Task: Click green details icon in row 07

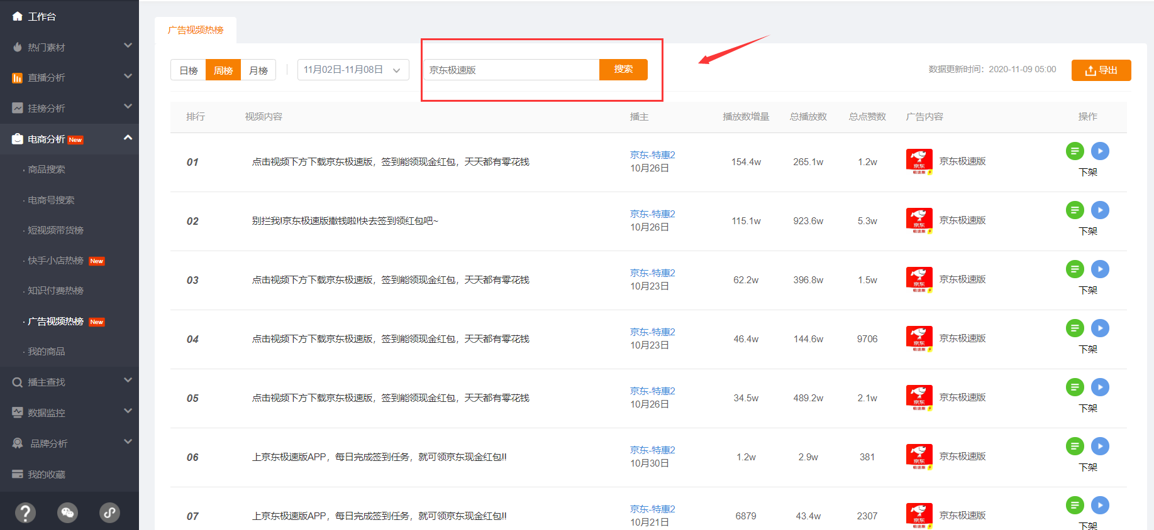Action: point(1075,505)
